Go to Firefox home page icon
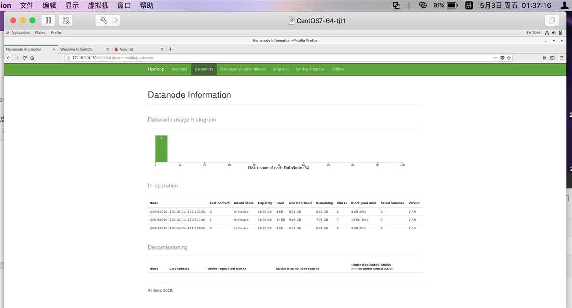The height and width of the screenshot is (308, 572). point(32,58)
